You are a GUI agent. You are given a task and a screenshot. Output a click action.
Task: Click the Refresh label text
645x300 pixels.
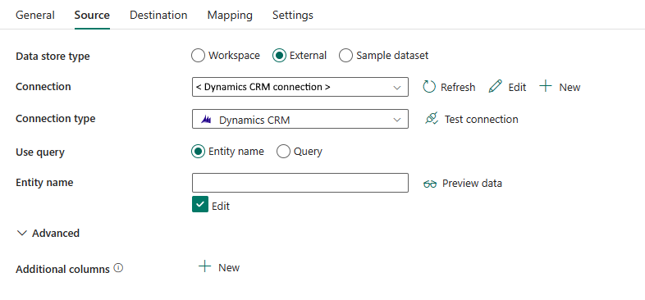(x=458, y=88)
